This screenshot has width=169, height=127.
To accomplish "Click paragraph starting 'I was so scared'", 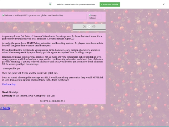I will (x=53, y=79).
